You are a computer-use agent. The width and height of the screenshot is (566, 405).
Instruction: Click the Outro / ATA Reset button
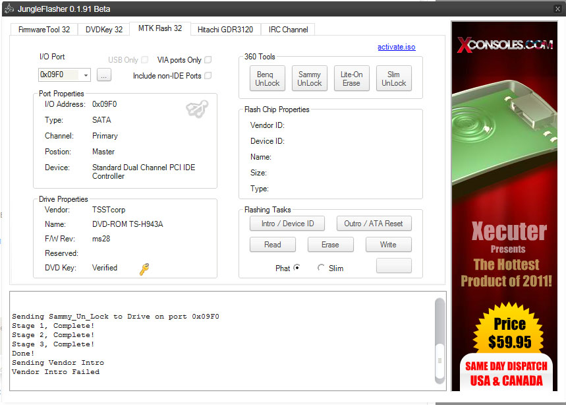[x=374, y=224]
